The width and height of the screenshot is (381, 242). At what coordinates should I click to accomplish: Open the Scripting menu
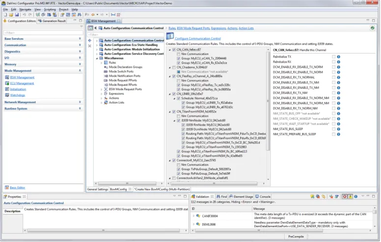click(50, 9)
